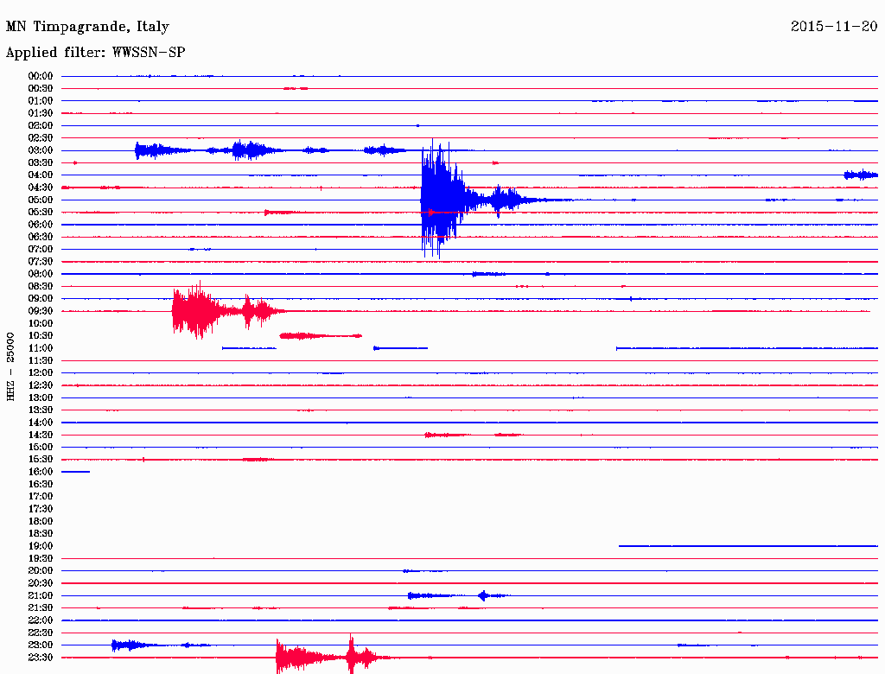
Task: Select the 12:30 time label
Action: point(41,385)
